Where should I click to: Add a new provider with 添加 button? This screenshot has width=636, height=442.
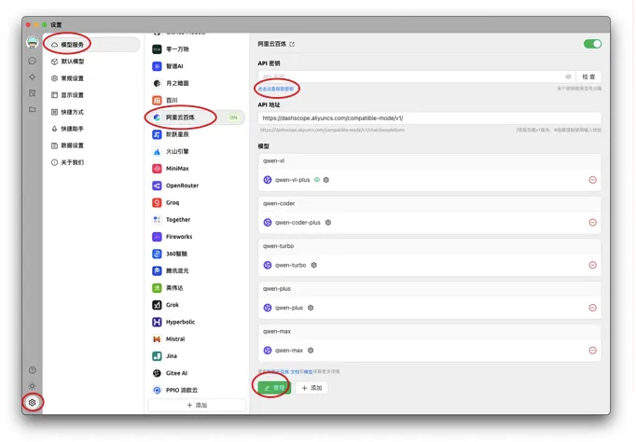coord(197,405)
